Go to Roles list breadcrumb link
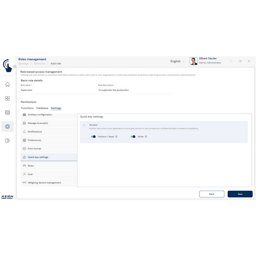256x256 pixels. (40, 64)
